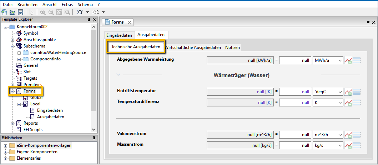Add chart for Eintrittstemperatur
Viewport: 378px width, 165px height.
pyautogui.click(x=348, y=92)
